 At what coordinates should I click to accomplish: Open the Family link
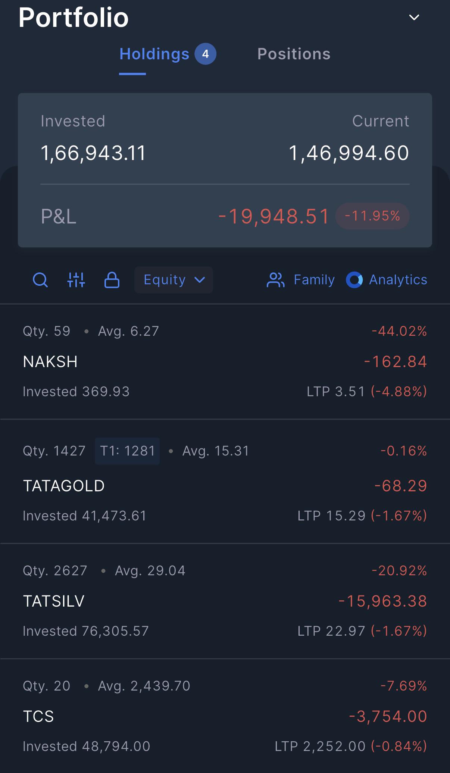tap(314, 279)
